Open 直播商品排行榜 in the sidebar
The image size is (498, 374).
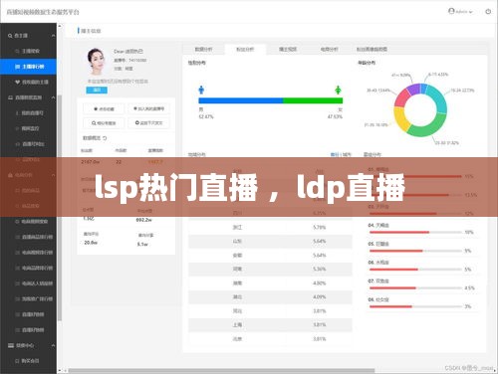coord(37,237)
